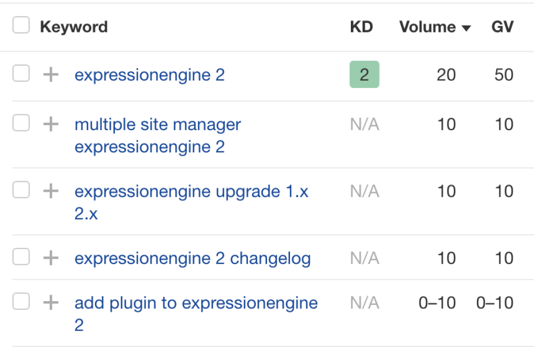Open the 'expressionengine 2' keyword link
This screenshot has height=347, width=534.
point(150,75)
